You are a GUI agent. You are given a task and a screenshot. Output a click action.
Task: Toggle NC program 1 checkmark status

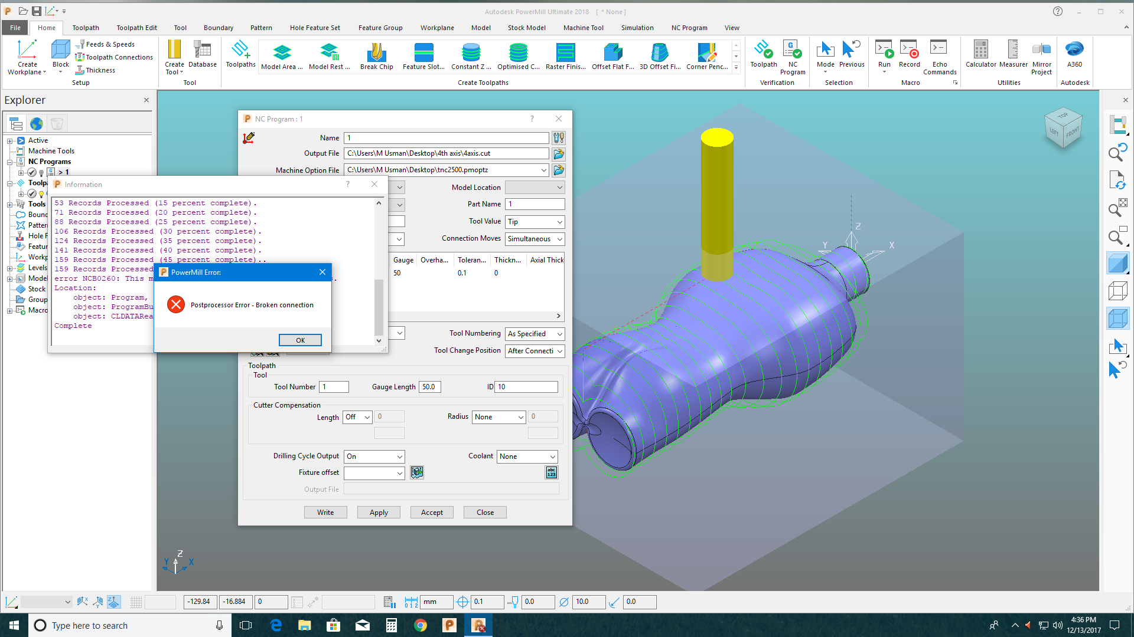point(32,173)
